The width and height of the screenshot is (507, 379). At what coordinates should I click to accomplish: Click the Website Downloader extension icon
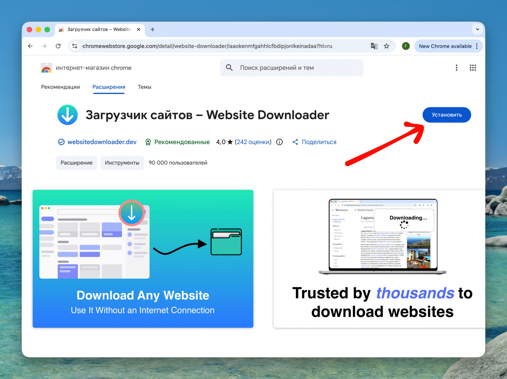[x=67, y=115]
